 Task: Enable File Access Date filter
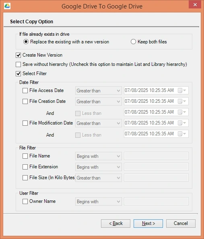click(25, 90)
